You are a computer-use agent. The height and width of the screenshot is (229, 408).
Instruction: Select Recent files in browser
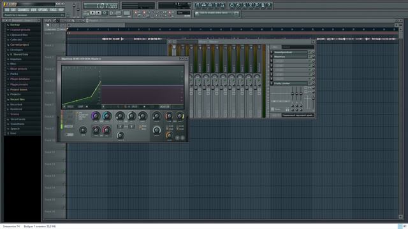pyautogui.click(x=17, y=99)
